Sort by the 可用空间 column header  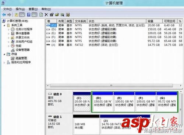170,21
